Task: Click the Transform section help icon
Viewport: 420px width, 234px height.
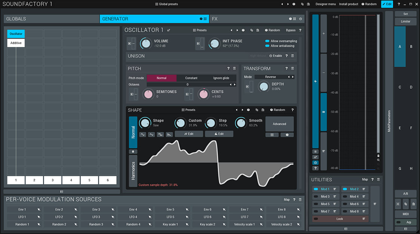Action: tap(286, 69)
